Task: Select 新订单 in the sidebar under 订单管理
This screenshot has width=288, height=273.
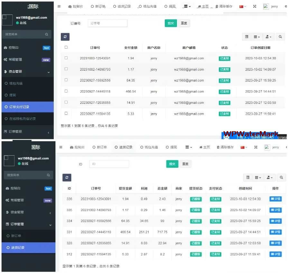Action: (x=16, y=236)
